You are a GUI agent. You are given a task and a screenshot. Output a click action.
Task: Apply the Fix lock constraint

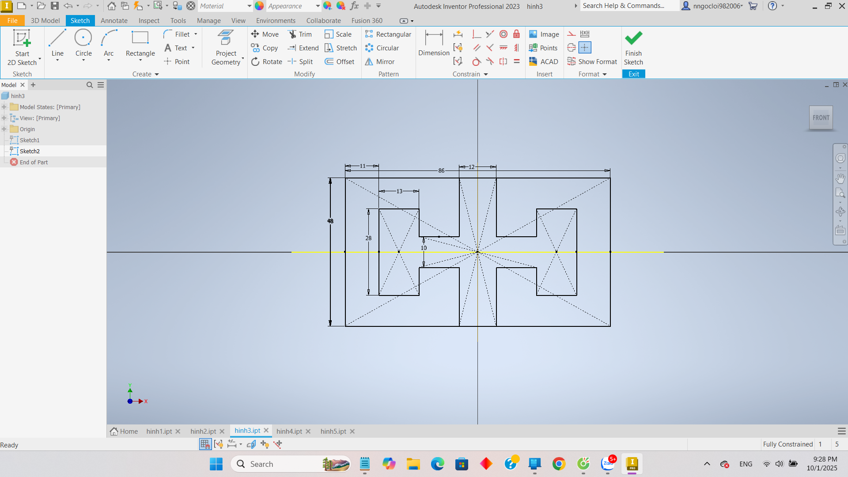pyautogui.click(x=516, y=34)
